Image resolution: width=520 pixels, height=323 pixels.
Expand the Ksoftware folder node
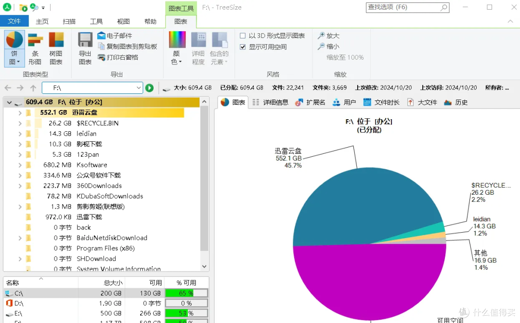click(20, 165)
